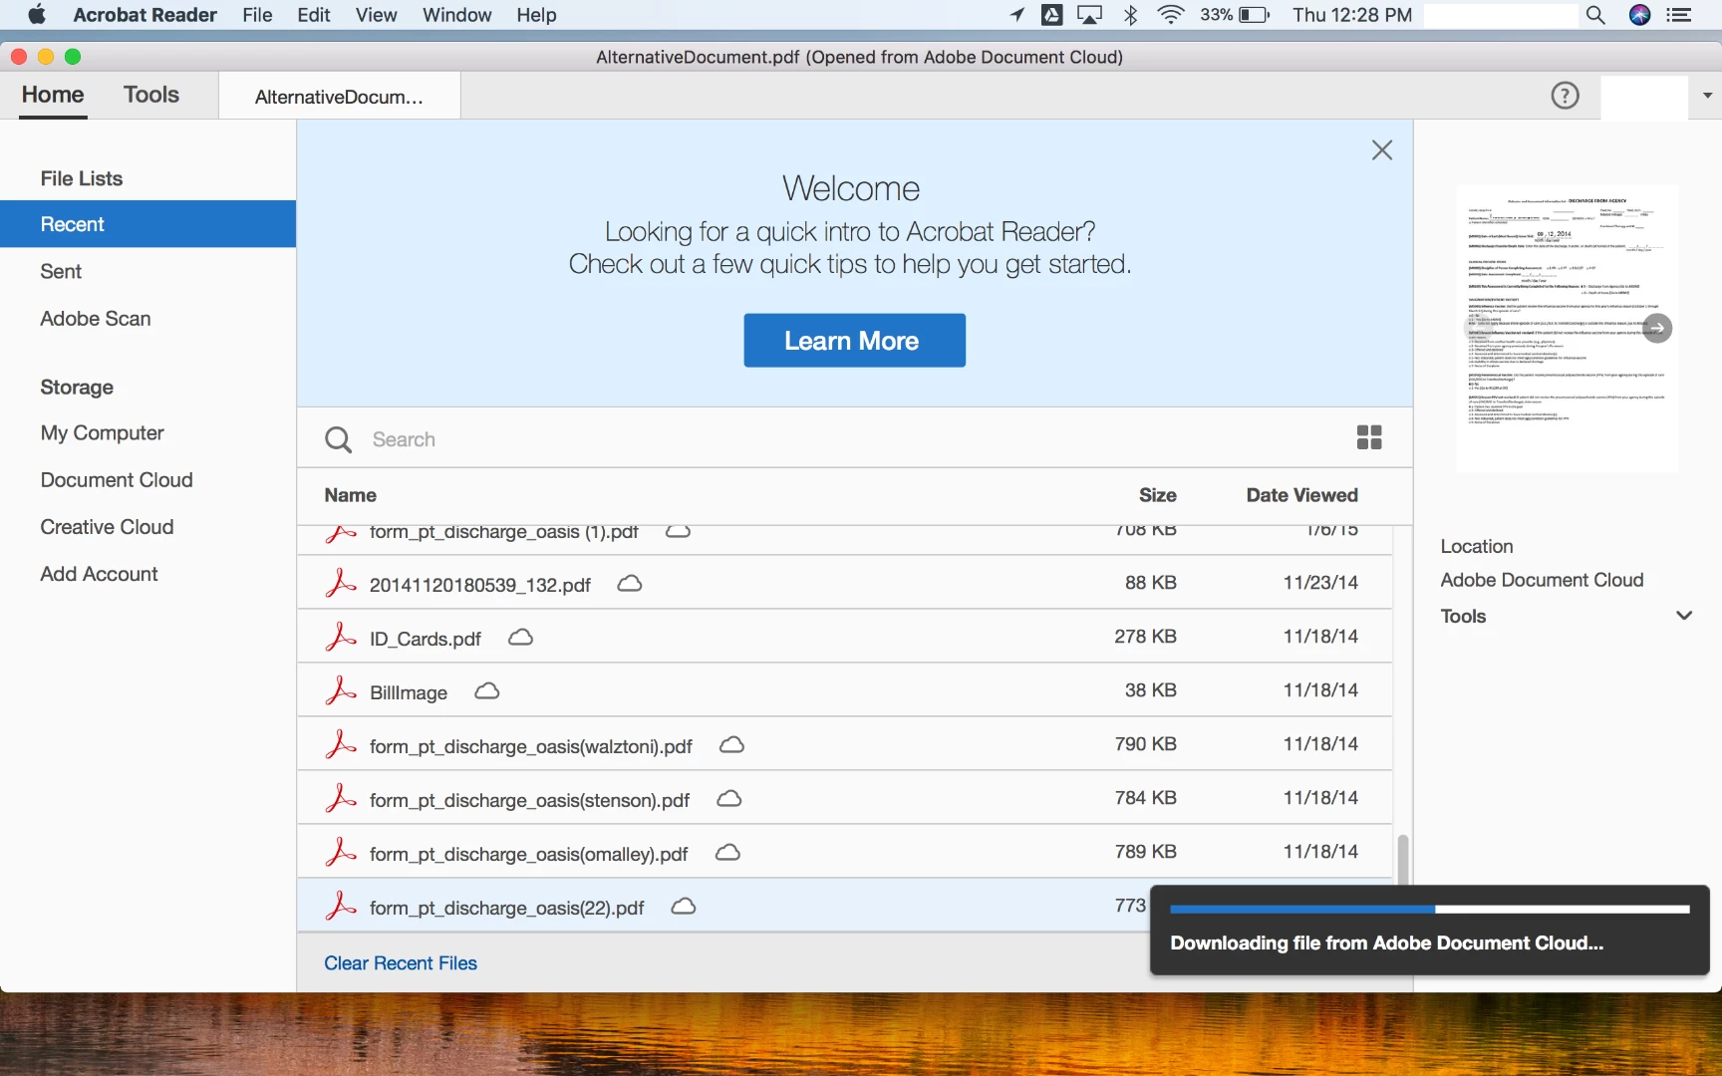The image size is (1722, 1076).
Task: Open the File menu
Action: tap(257, 15)
